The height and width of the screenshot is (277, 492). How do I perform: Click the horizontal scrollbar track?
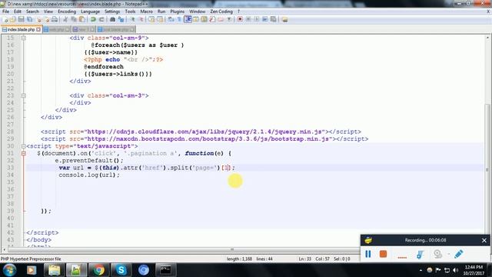click(x=231, y=249)
